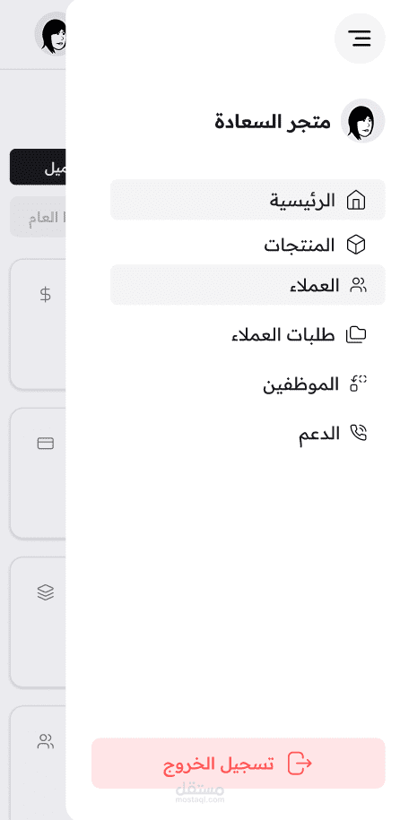The width and height of the screenshot is (400, 820).
Task: Open the الرئيسية menu item
Action: click(x=248, y=200)
